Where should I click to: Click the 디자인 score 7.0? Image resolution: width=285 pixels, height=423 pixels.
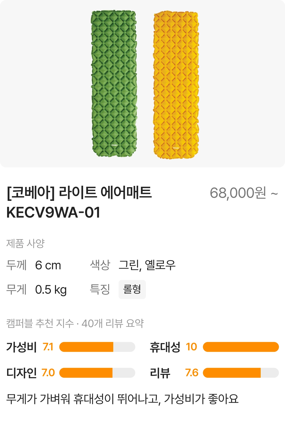click(48, 373)
